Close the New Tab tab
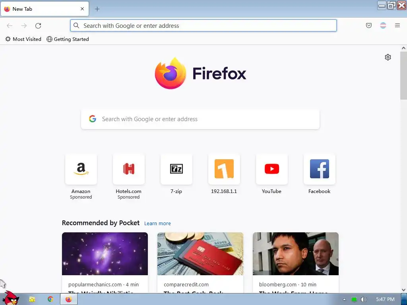Image resolution: width=407 pixels, height=305 pixels. tap(82, 9)
